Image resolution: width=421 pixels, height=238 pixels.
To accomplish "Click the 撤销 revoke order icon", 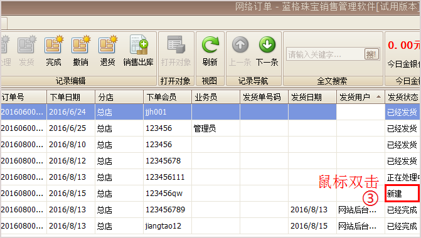I will point(80,51).
